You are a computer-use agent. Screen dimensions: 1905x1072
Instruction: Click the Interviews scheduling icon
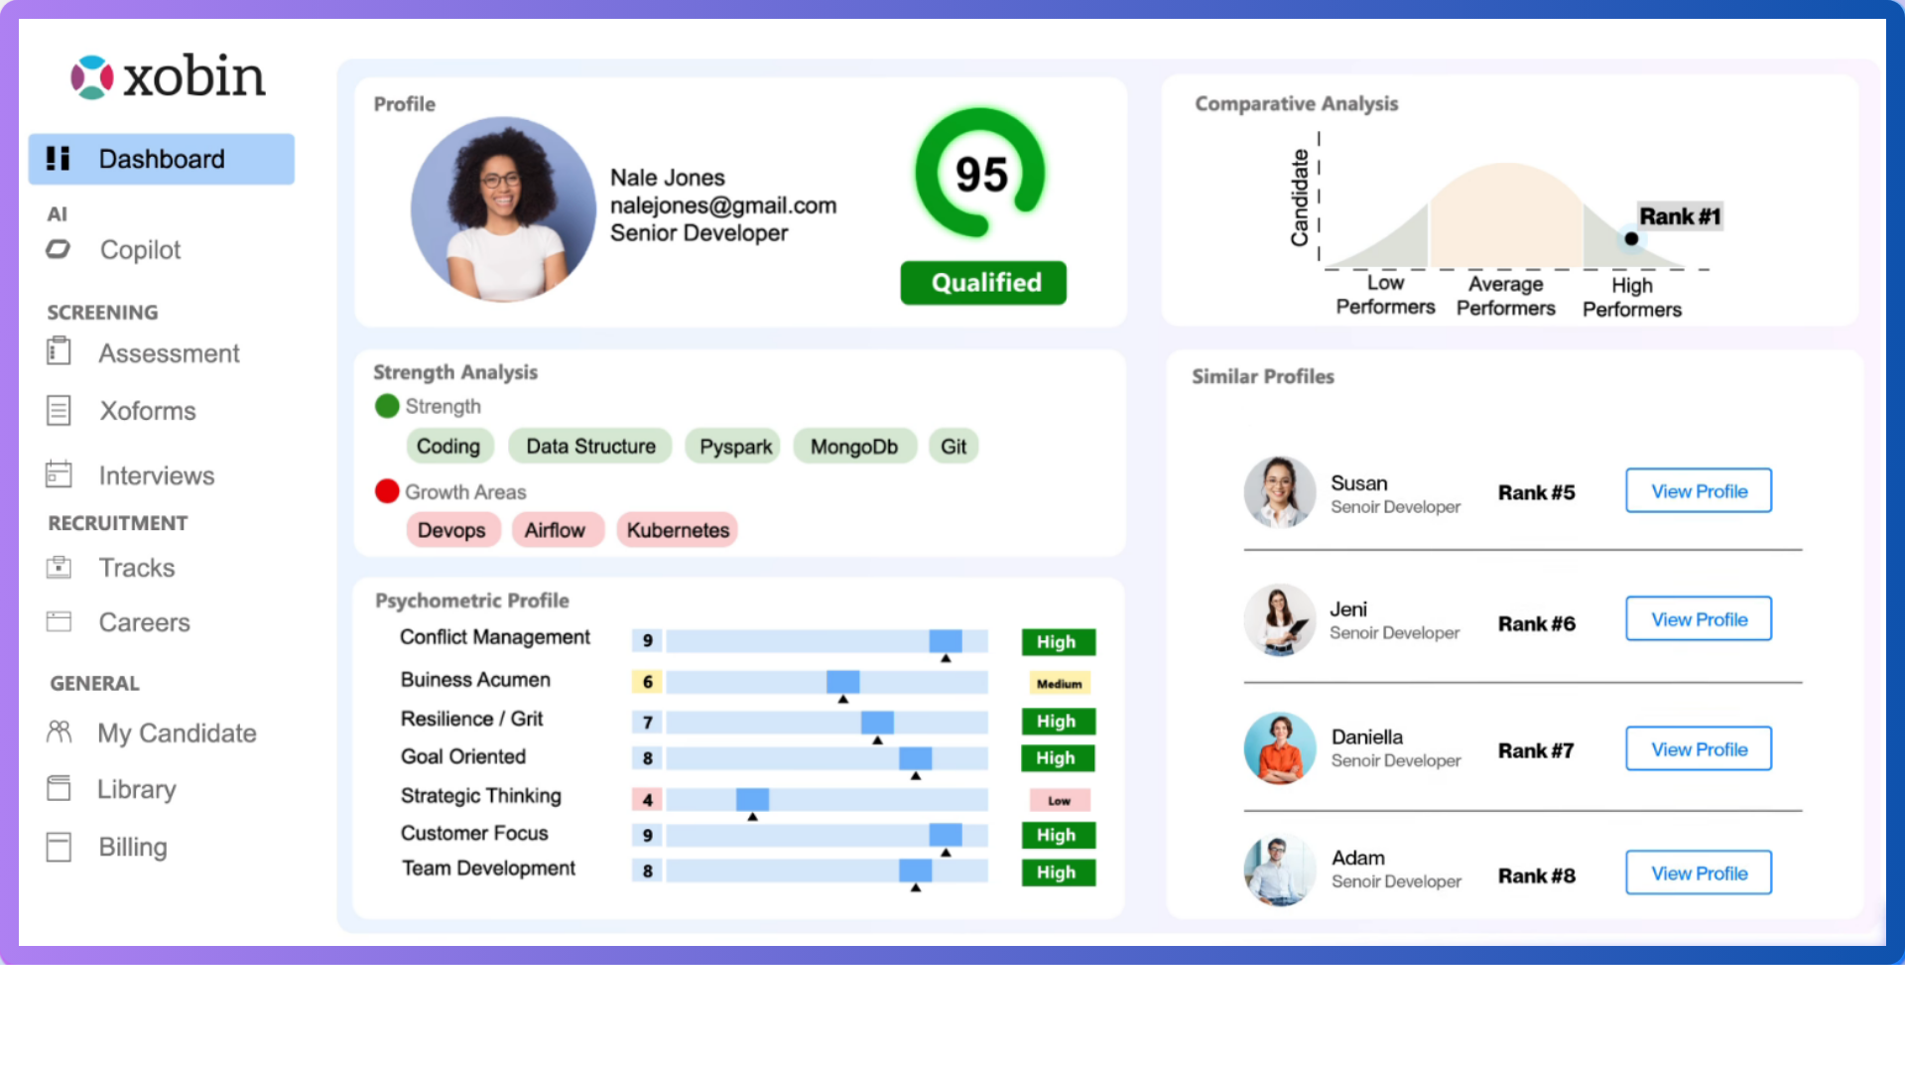[62, 473]
